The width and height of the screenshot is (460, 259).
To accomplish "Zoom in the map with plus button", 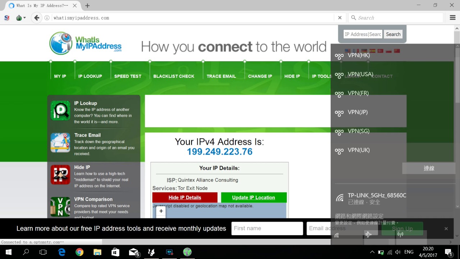I will click(x=161, y=211).
